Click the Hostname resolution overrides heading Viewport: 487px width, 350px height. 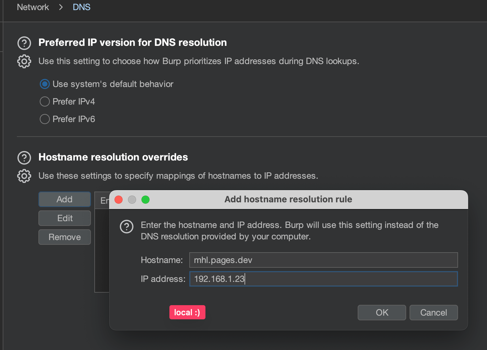click(x=113, y=157)
